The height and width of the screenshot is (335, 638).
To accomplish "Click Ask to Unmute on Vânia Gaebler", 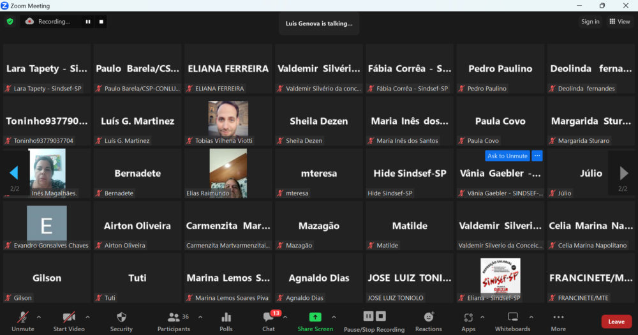I will pos(507,156).
